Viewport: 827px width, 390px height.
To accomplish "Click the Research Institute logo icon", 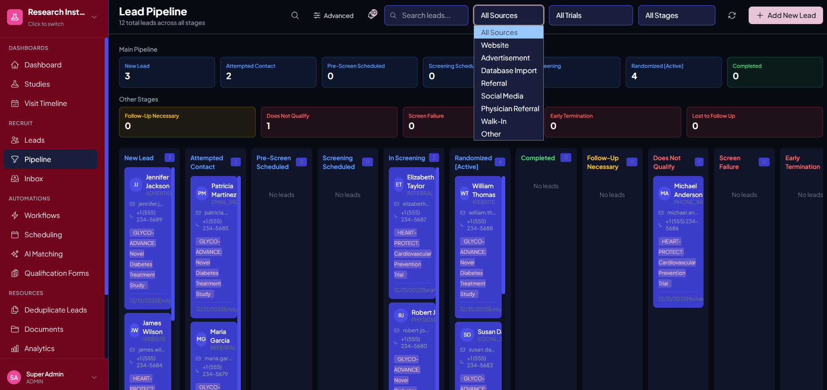I will 15,17.
